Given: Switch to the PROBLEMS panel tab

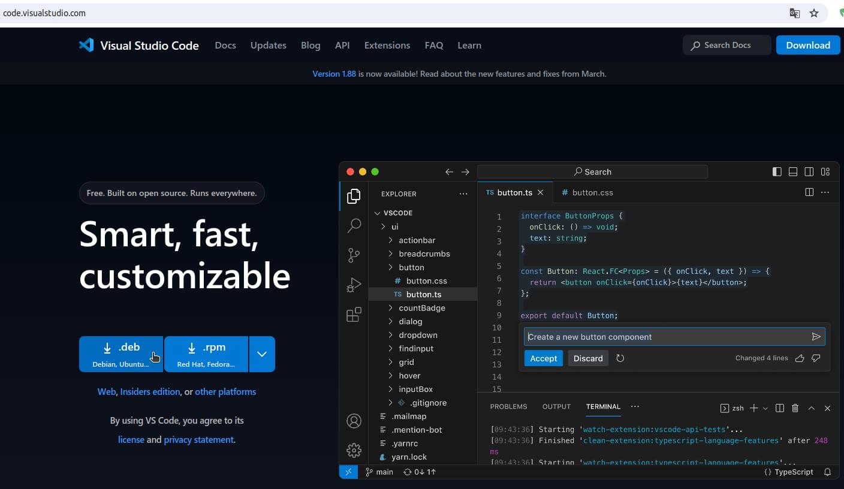Looking at the screenshot, I should [508, 406].
